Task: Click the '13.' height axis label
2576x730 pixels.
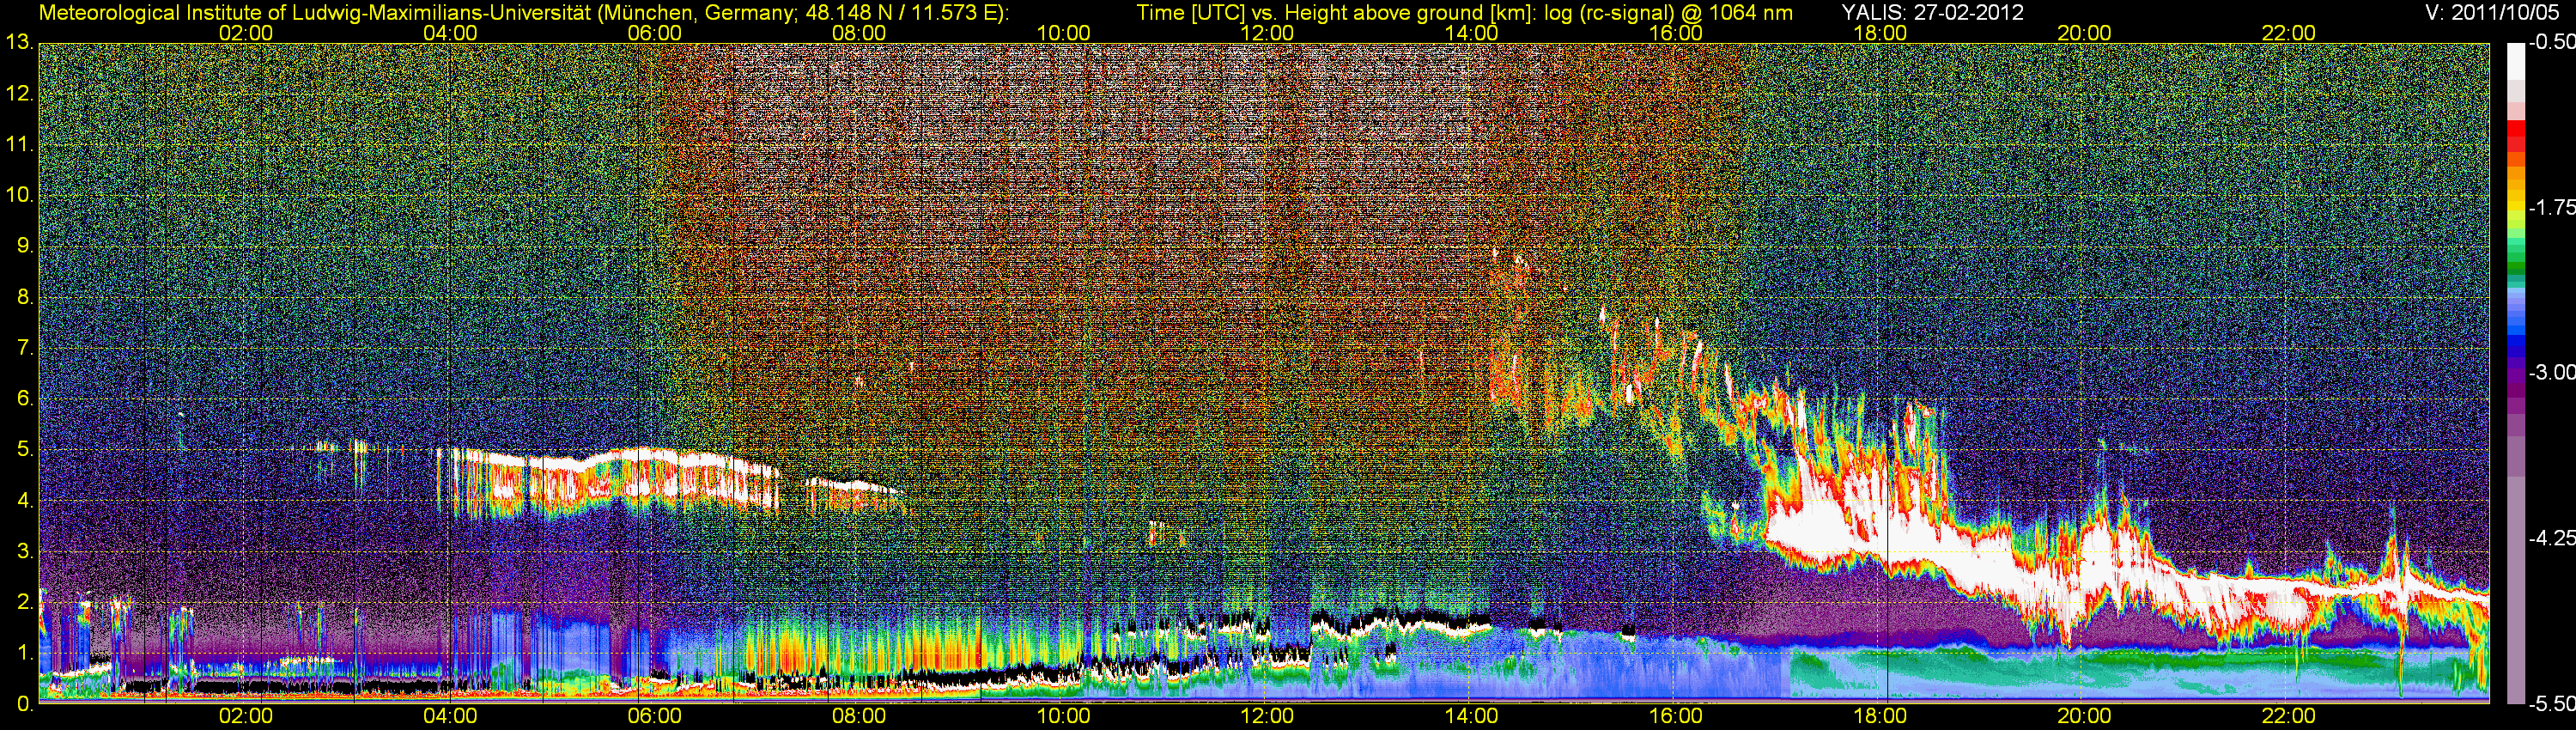Action: click(19, 43)
